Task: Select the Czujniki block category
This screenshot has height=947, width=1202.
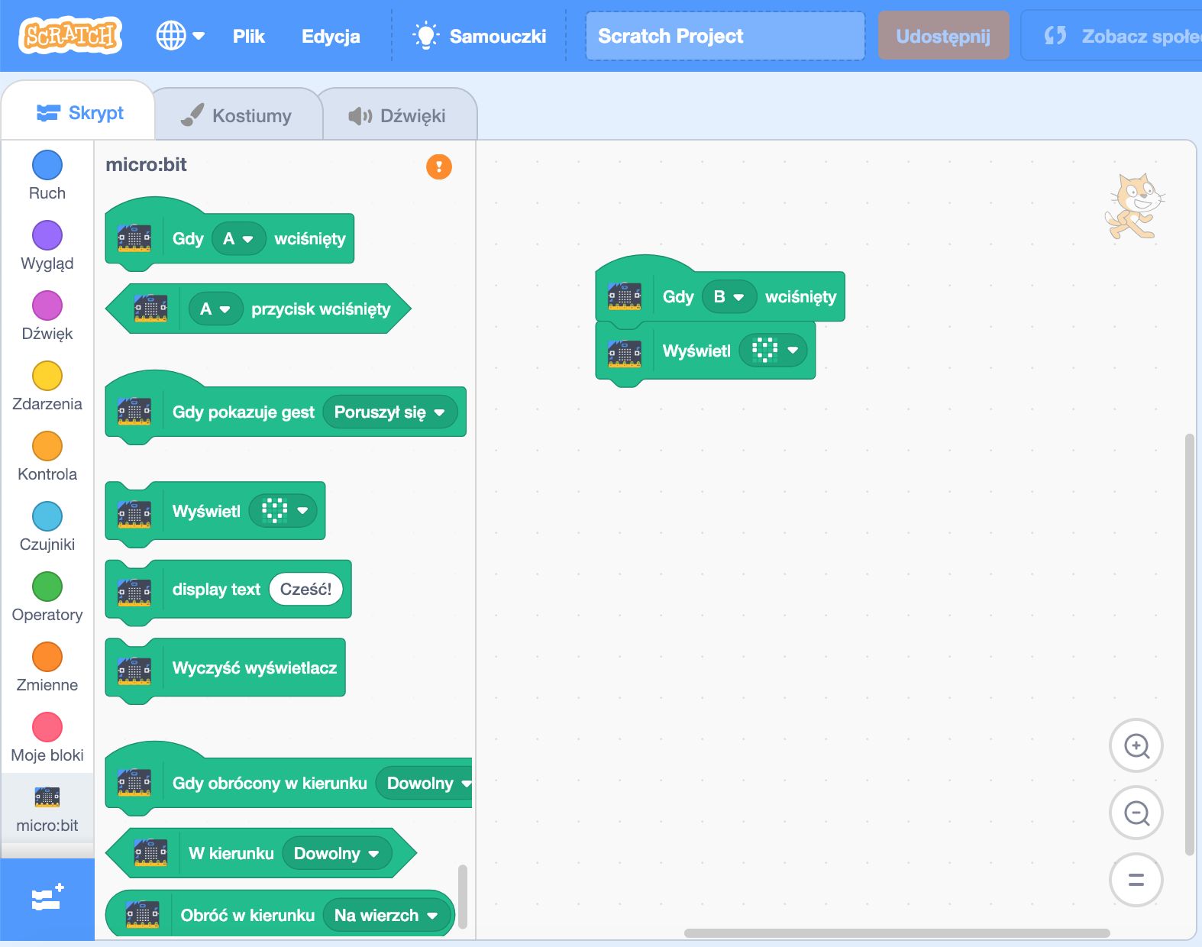Action: point(47,527)
